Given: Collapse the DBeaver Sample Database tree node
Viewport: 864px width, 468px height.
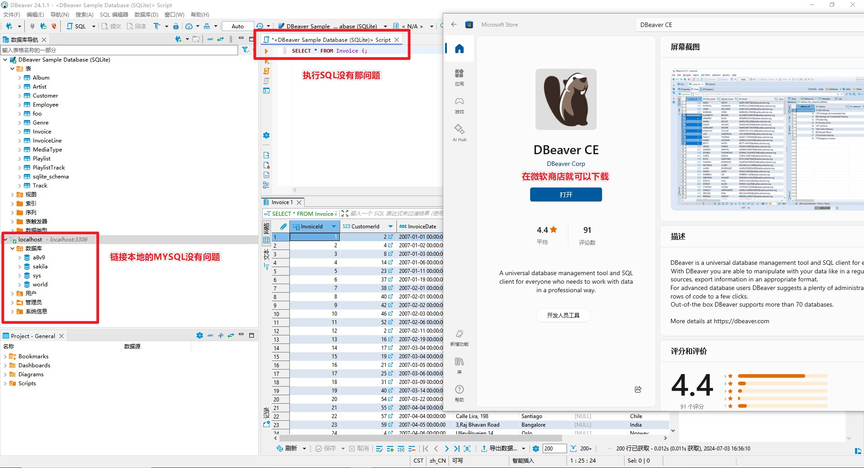Looking at the screenshot, I should (x=5, y=59).
